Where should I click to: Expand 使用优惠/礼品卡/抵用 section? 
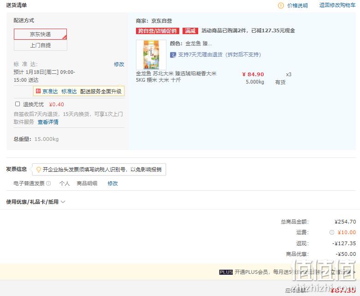tap(35, 202)
